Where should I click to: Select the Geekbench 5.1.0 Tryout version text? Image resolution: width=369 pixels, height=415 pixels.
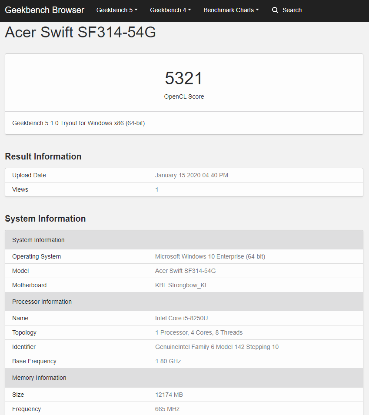(x=78, y=123)
